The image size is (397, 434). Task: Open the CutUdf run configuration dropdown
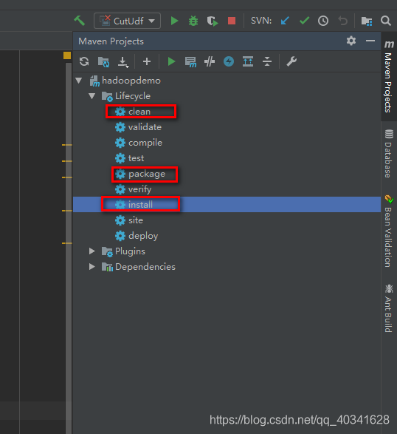click(127, 21)
